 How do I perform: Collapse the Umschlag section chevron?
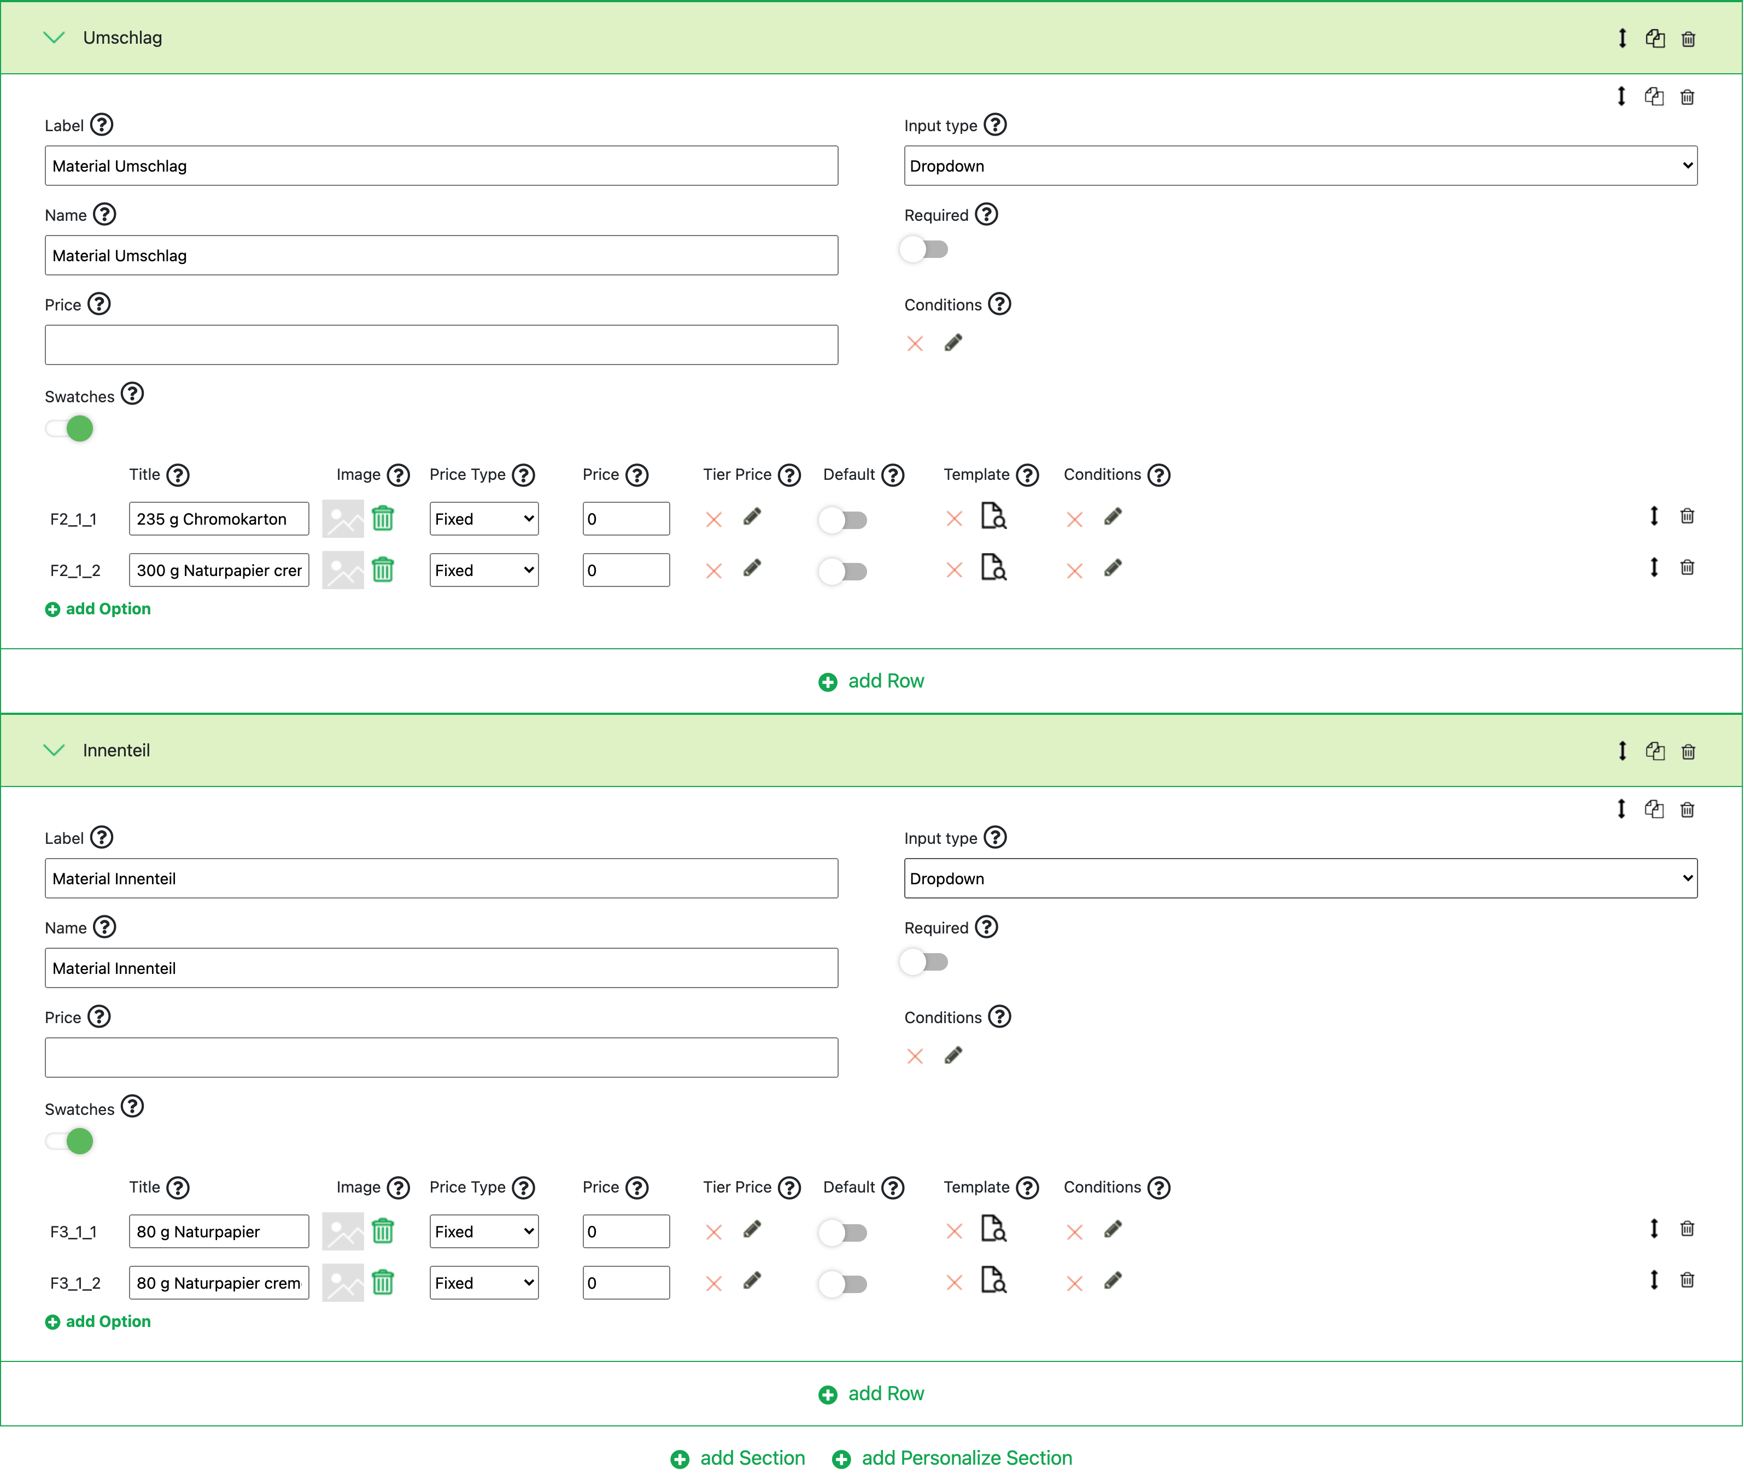pyautogui.click(x=55, y=38)
